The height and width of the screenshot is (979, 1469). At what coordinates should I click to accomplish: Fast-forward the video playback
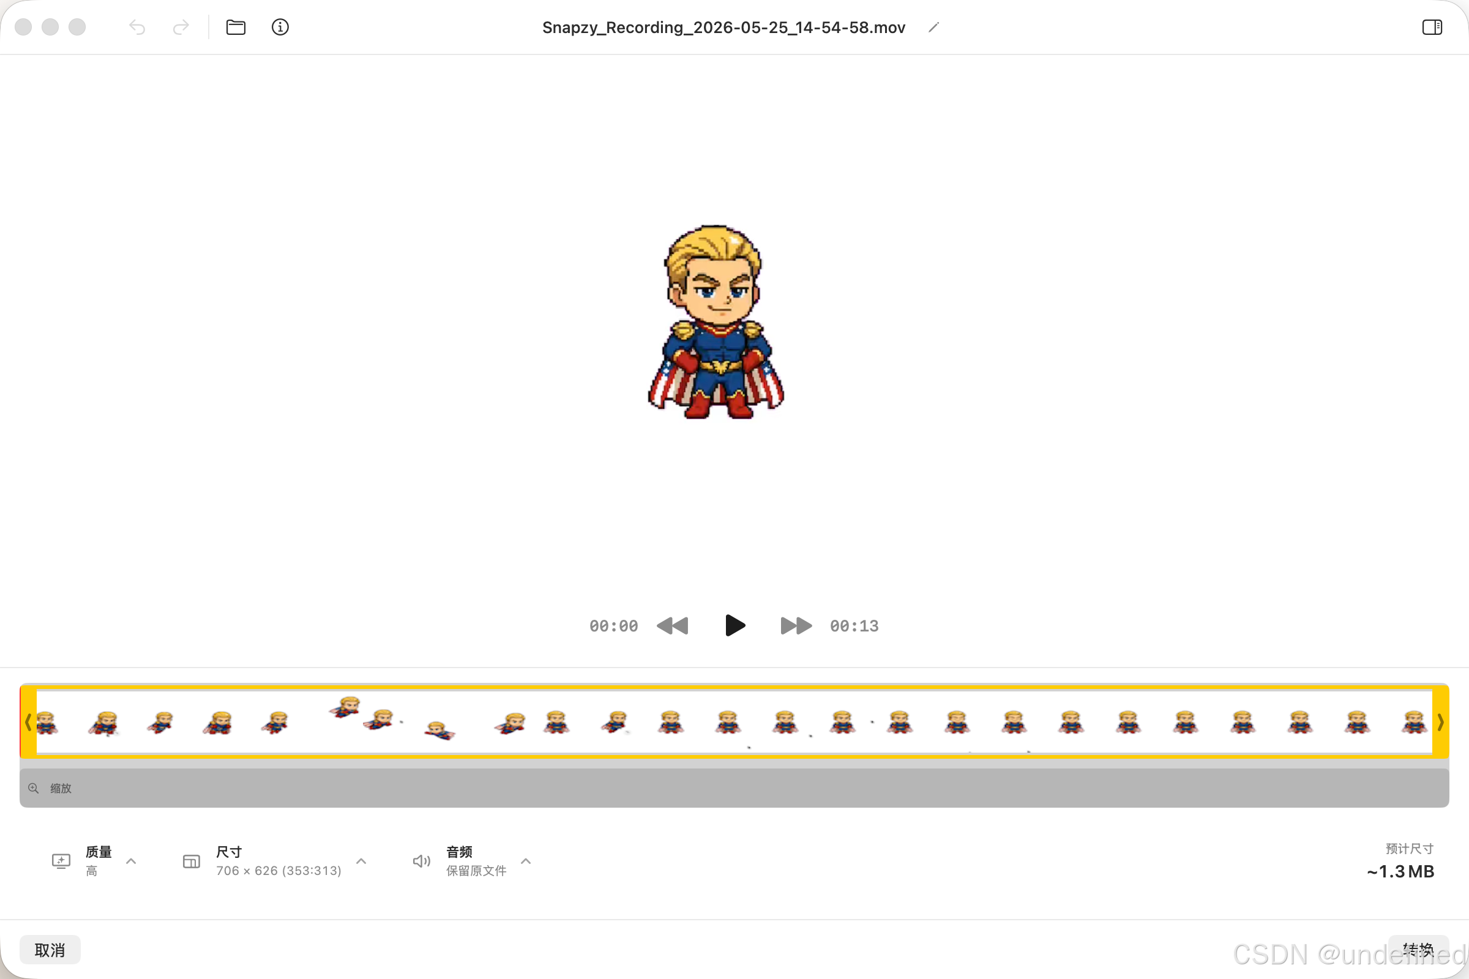tap(796, 625)
